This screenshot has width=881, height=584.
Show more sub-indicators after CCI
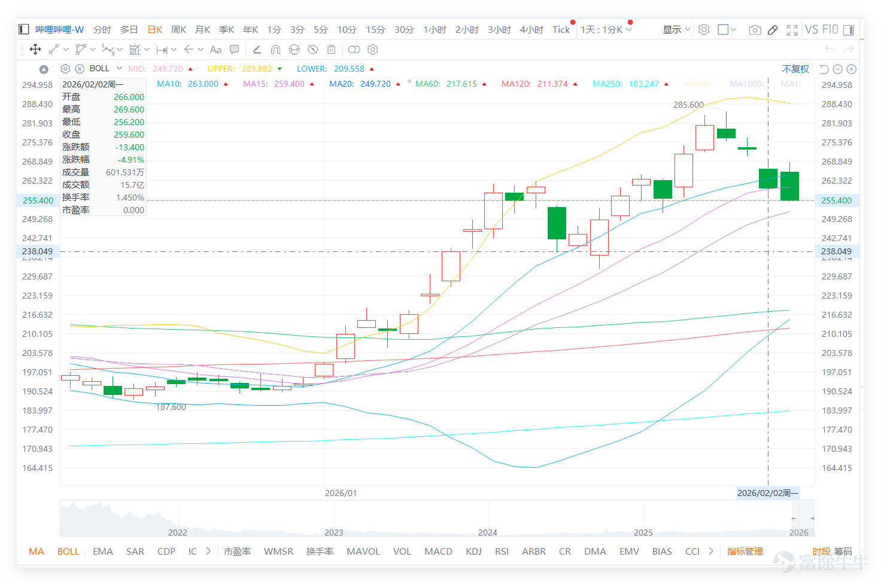click(x=711, y=551)
